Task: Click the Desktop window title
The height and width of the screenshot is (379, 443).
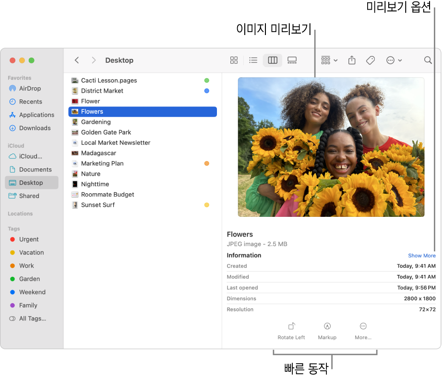Action: [x=119, y=60]
